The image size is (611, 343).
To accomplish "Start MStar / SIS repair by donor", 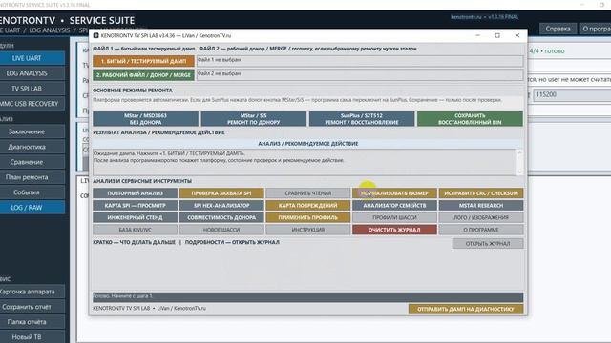I will point(254,118).
